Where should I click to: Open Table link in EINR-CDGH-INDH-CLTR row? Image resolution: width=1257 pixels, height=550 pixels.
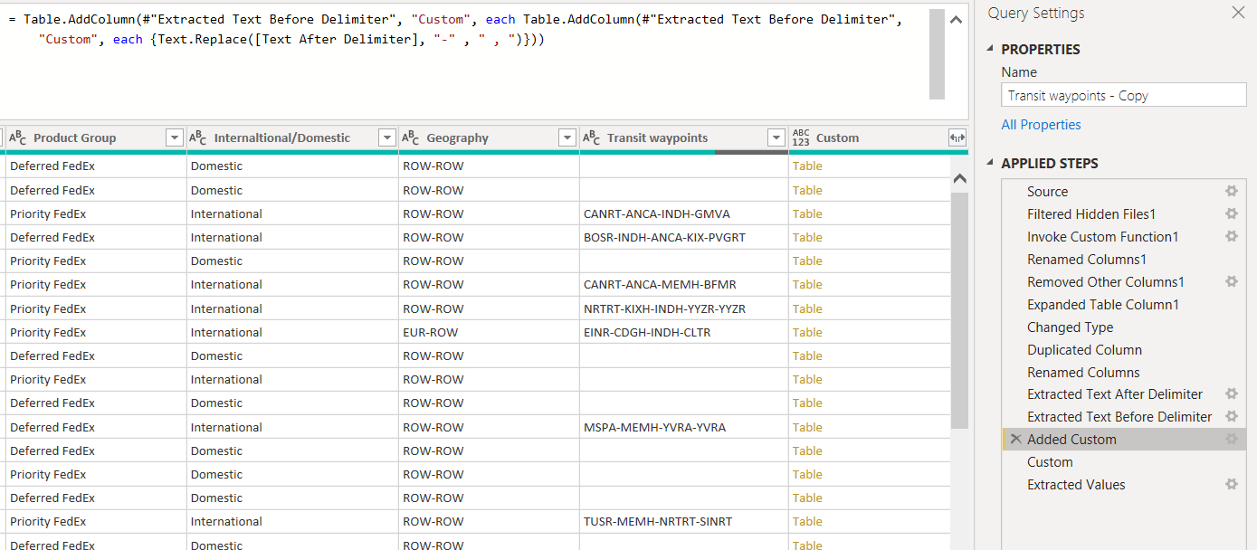pos(807,332)
